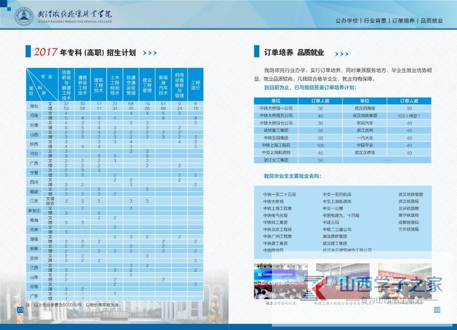Click the 武汉招商局 cell in the order table
The width and height of the screenshot is (457, 330).
point(365,108)
